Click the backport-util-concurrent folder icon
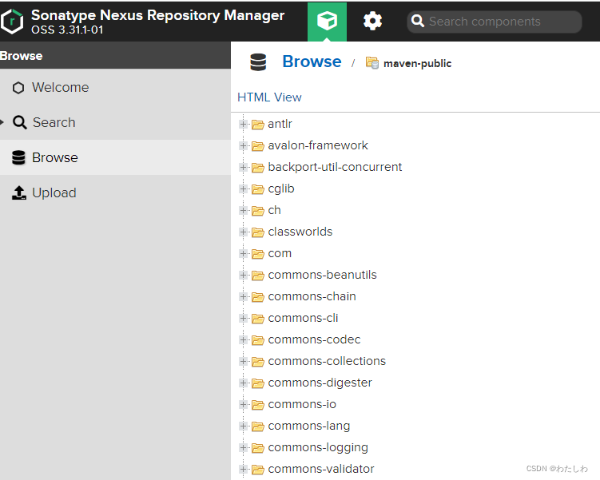 pos(258,168)
